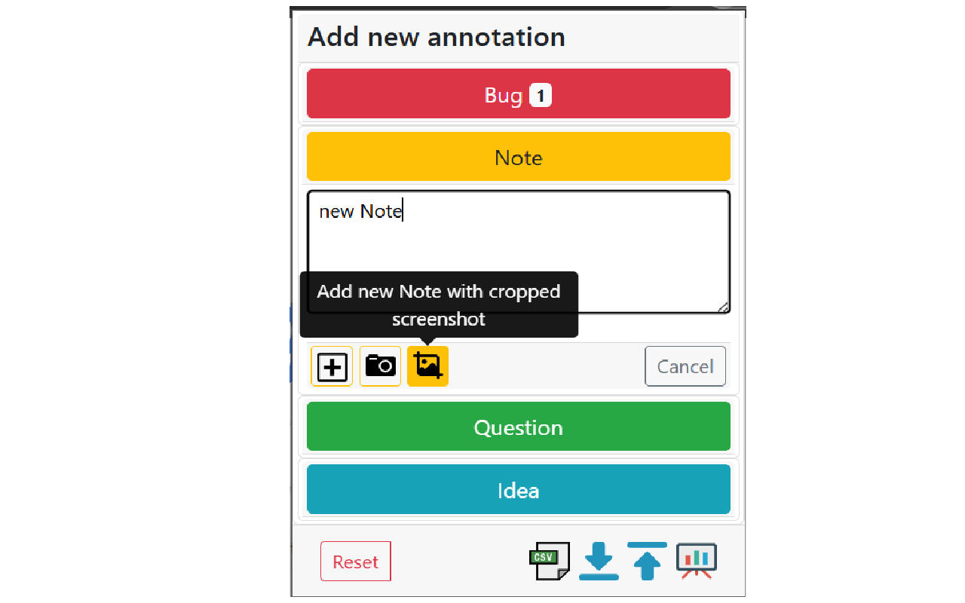Add new Note with cropped screenshot
The image size is (965, 603).
pyautogui.click(x=427, y=366)
